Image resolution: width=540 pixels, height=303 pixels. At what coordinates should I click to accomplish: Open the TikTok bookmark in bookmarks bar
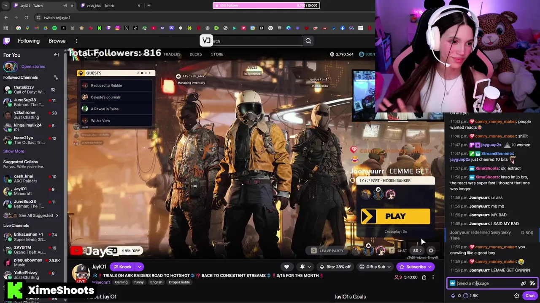(135, 28)
